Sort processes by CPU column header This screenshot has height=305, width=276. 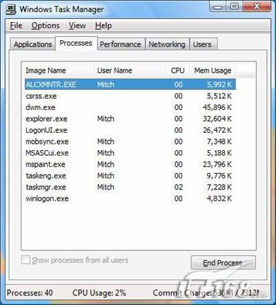[178, 71]
